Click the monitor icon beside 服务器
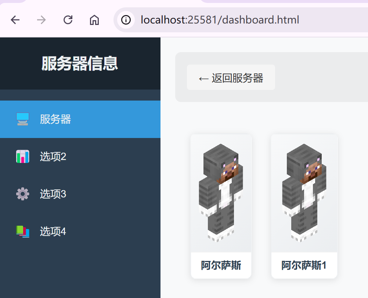 point(22,119)
